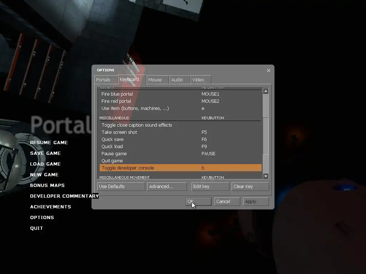The width and height of the screenshot is (366, 274).
Task: Switch to the Video tab
Action: coord(201,80)
